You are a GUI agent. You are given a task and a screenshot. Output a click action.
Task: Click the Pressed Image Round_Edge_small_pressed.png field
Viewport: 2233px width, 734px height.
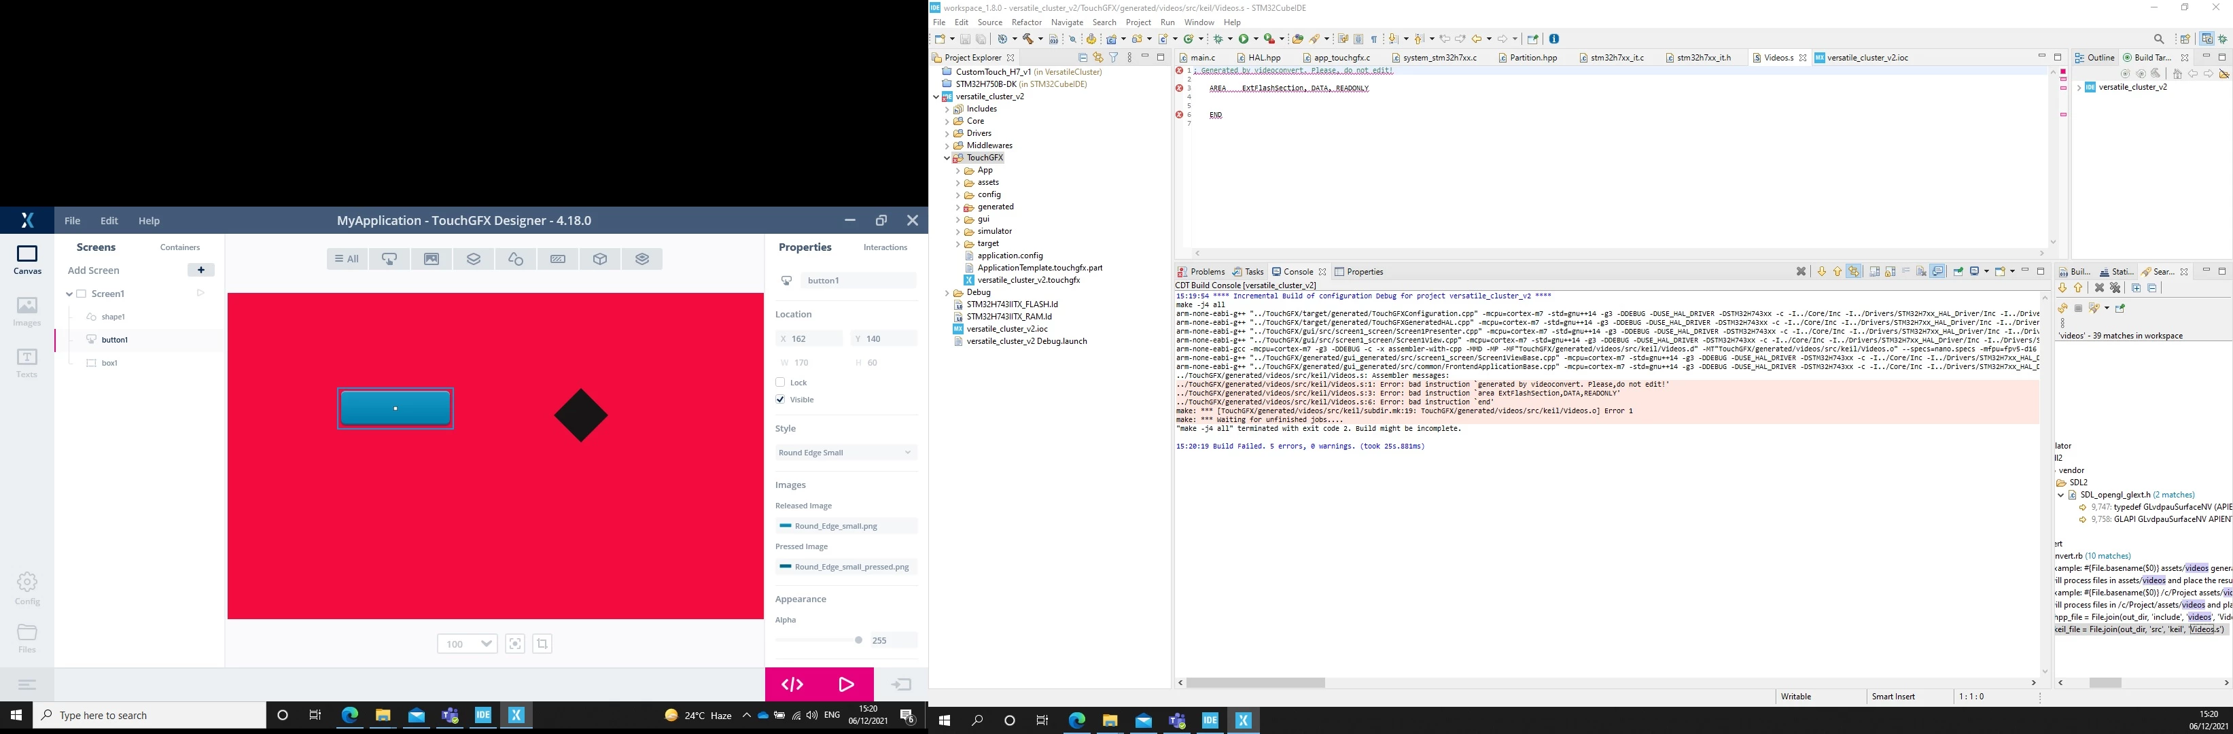tap(846, 567)
